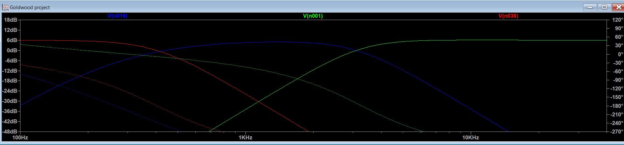The width and height of the screenshot is (624, 145).
Task: Click the -240° phase axis label
Action: pyautogui.click(x=617, y=123)
